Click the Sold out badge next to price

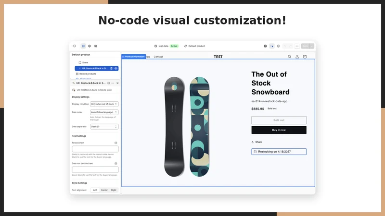[272, 108]
